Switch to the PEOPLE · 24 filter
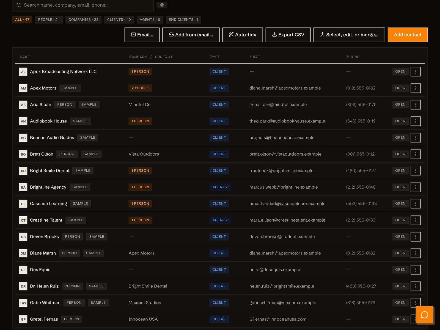The height and width of the screenshot is (330, 440). [49, 20]
